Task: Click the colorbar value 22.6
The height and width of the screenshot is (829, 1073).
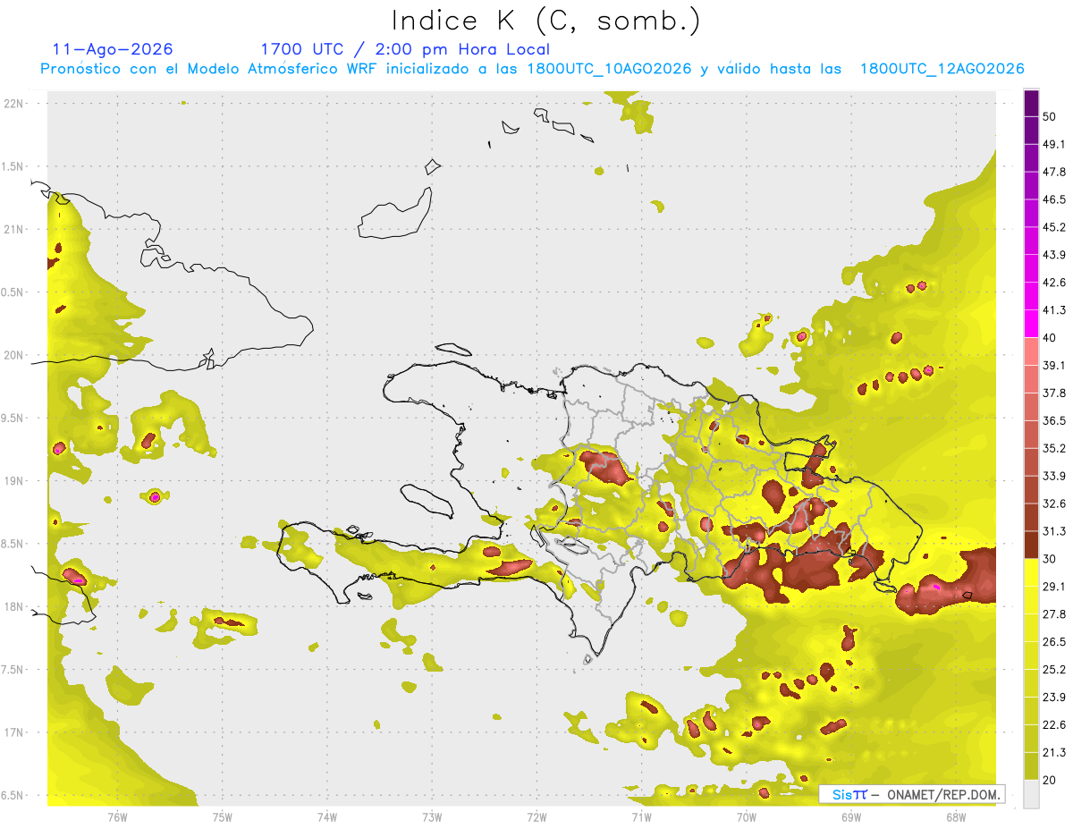Action: 1054,725
